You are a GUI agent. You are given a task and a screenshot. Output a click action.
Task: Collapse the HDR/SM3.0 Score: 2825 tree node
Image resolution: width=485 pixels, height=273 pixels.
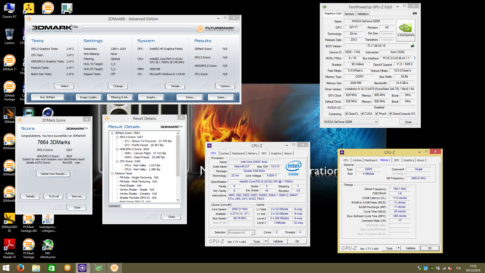pos(117,149)
